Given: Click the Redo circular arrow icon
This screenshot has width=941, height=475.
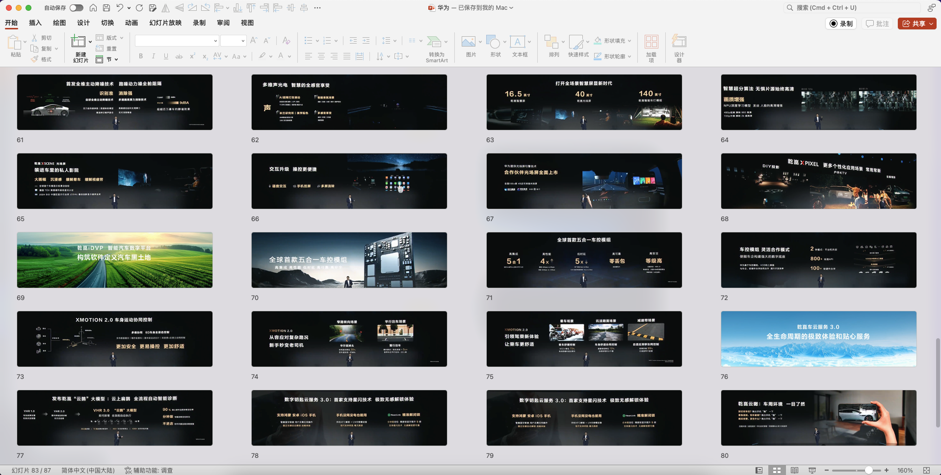Looking at the screenshot, I should tap(139, 8).
